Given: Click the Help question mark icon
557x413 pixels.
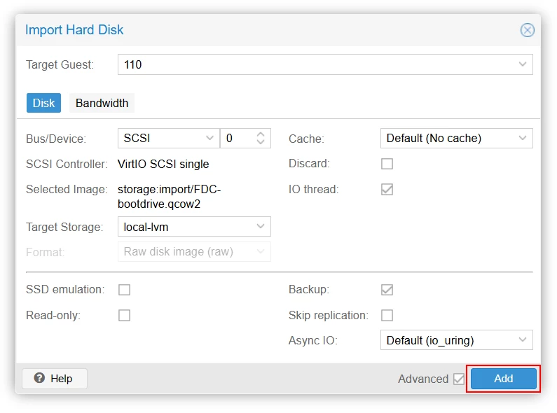Looking at the screenshot, I should point(39,378).
